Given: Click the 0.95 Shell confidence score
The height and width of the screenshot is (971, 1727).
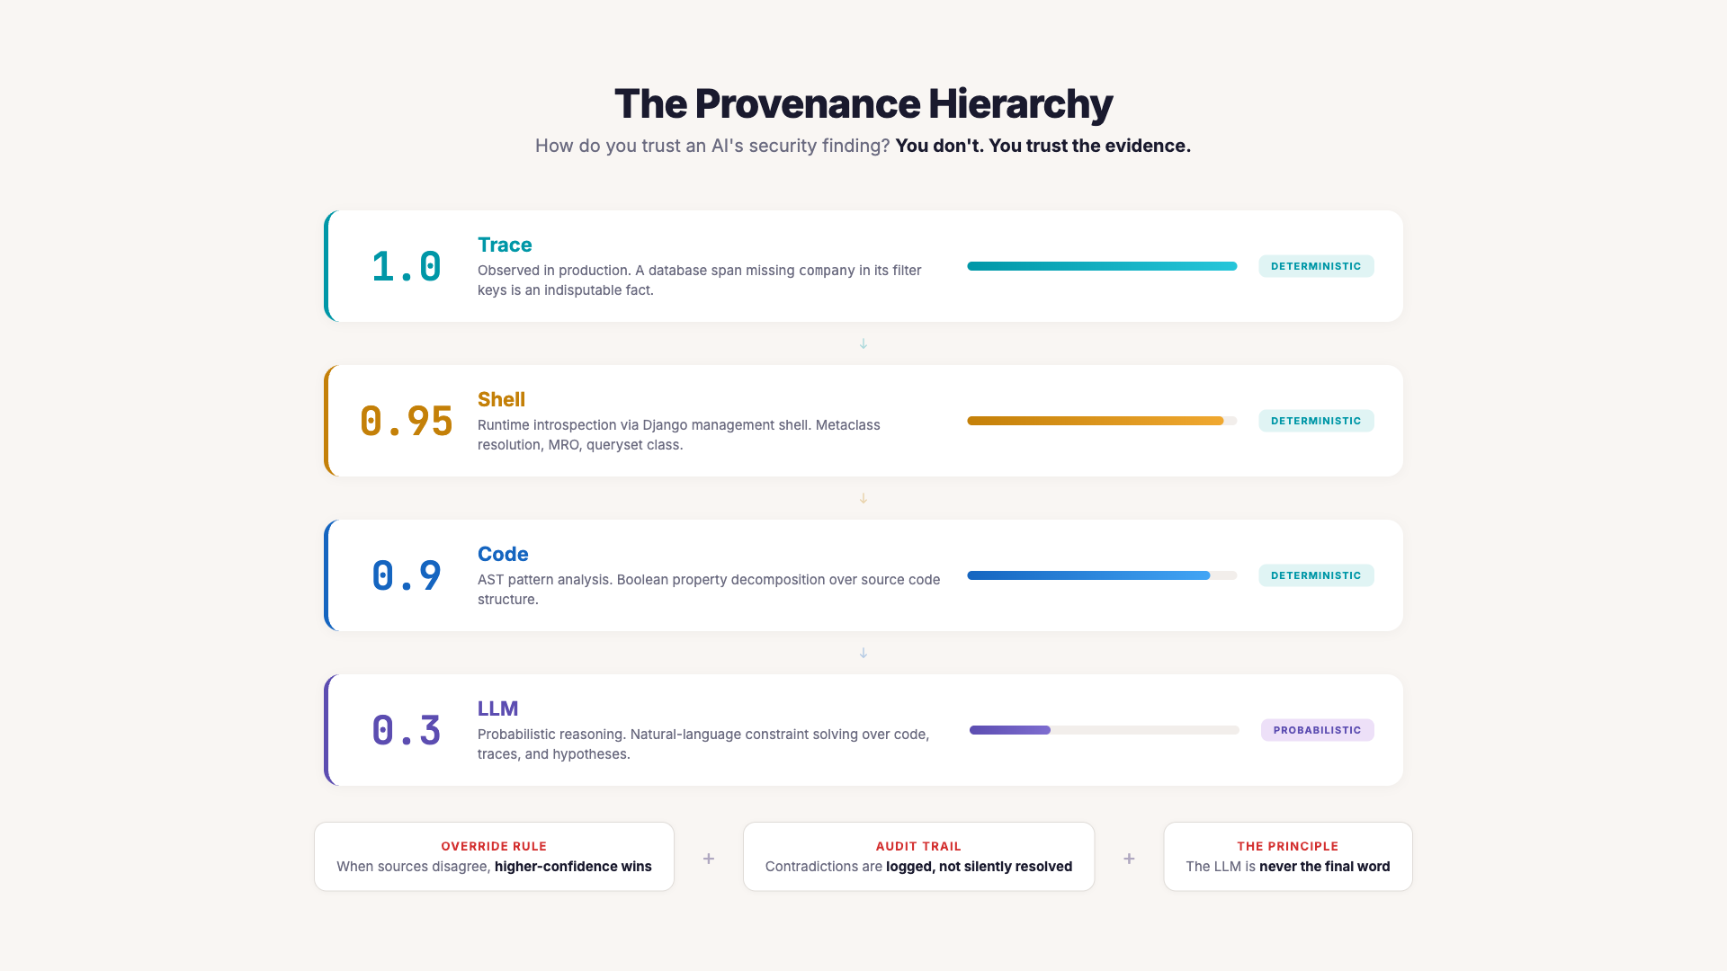Looking at the screenshot, I should pos(407,422).
